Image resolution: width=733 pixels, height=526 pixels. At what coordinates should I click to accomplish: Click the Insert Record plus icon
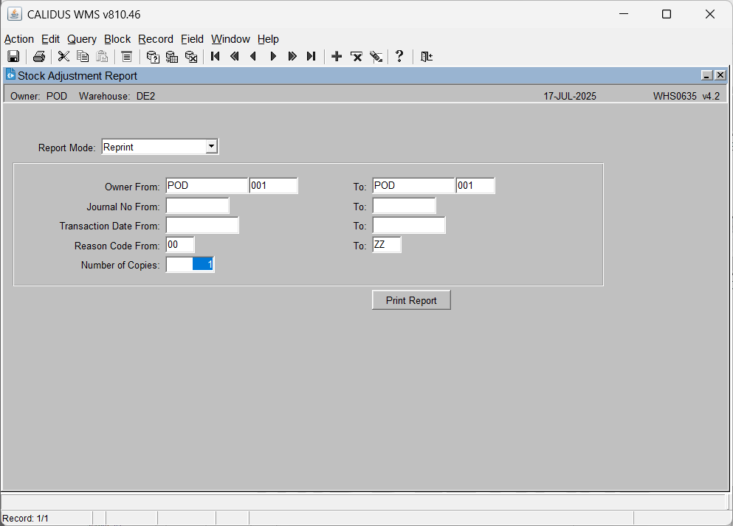point(337,57)
